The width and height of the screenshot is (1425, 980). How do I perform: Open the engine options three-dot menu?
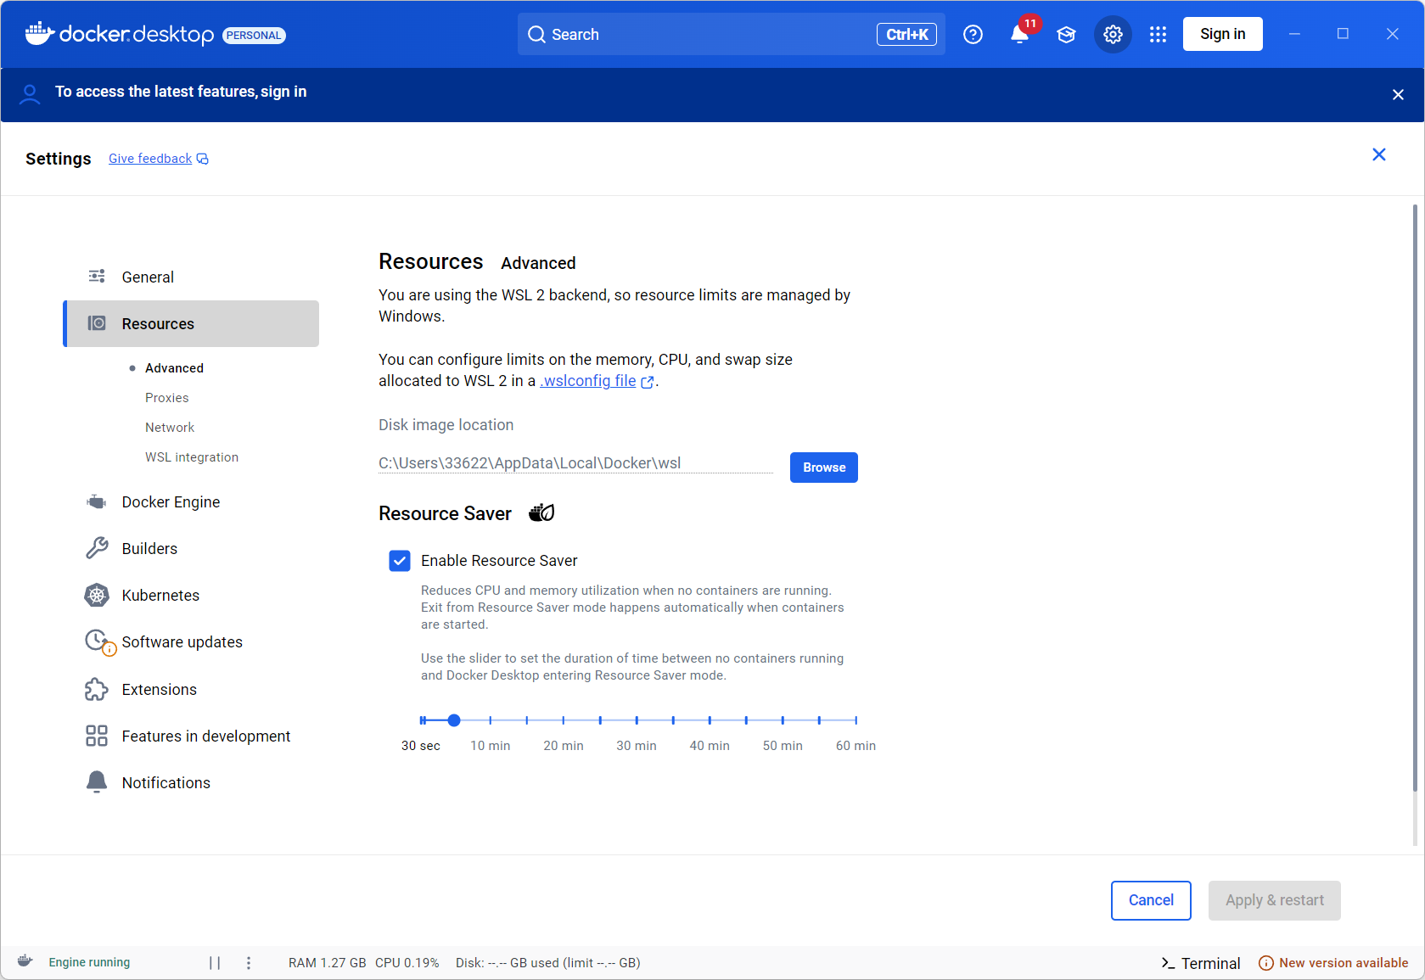pyautogui.click(x=249, y=963)
